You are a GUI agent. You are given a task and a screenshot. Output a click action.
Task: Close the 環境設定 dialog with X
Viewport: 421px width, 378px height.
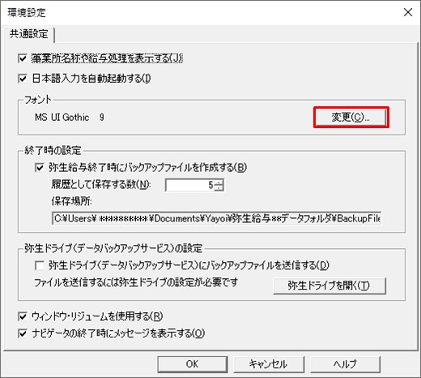tap(408, 12)
